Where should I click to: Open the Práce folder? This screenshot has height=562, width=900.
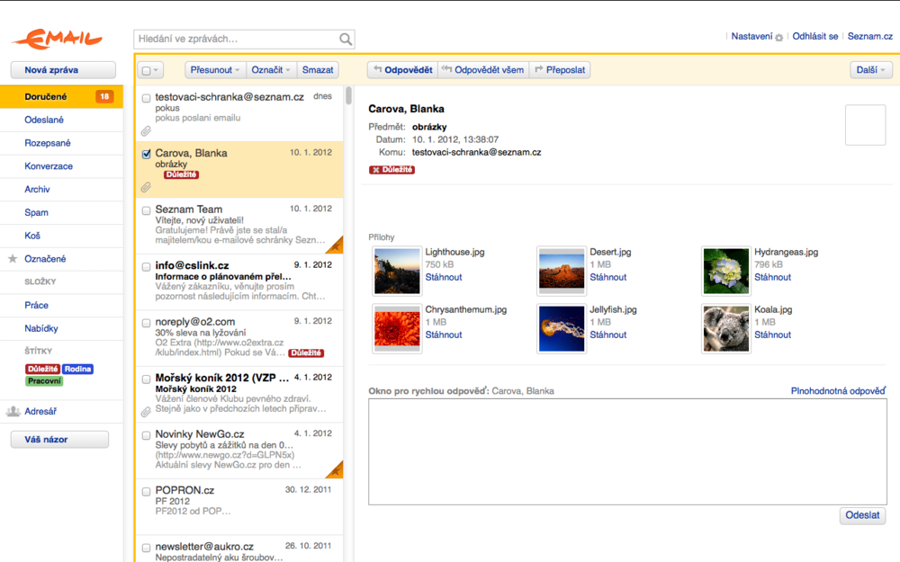pyautogui.click(x=61, y=305)
